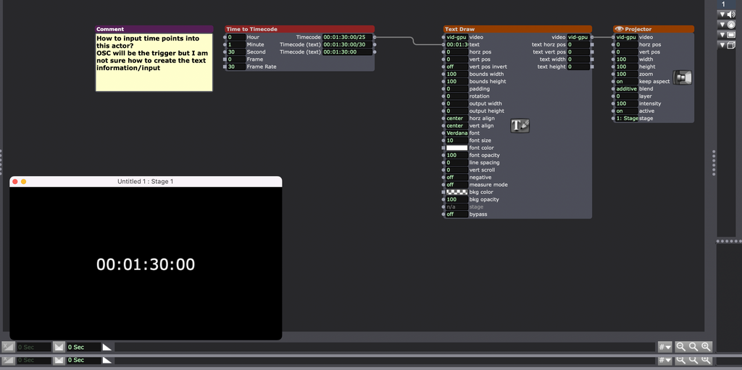Click the upper greyed-out fade envelope icon
This screenshot has width=742, height=370.
8,347
